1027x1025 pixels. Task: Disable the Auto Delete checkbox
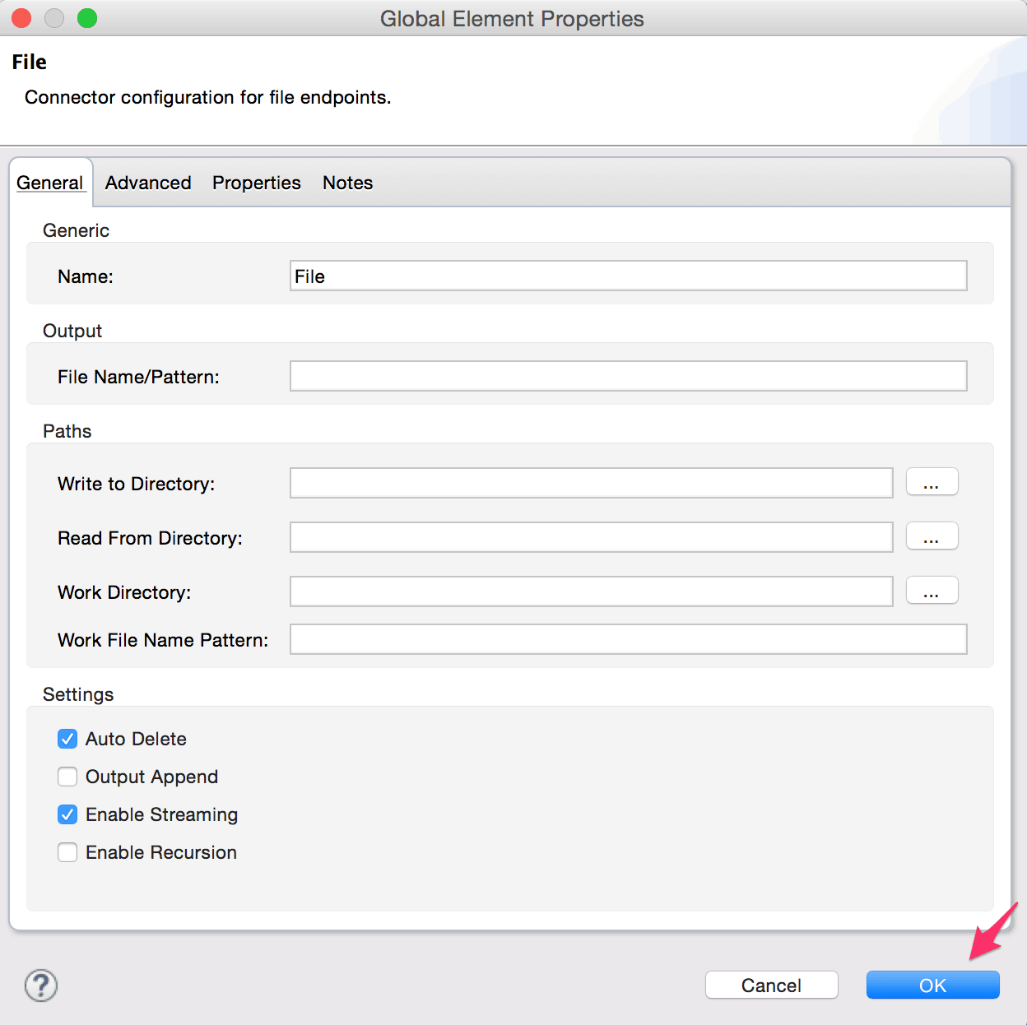click(x=67, y=739)
